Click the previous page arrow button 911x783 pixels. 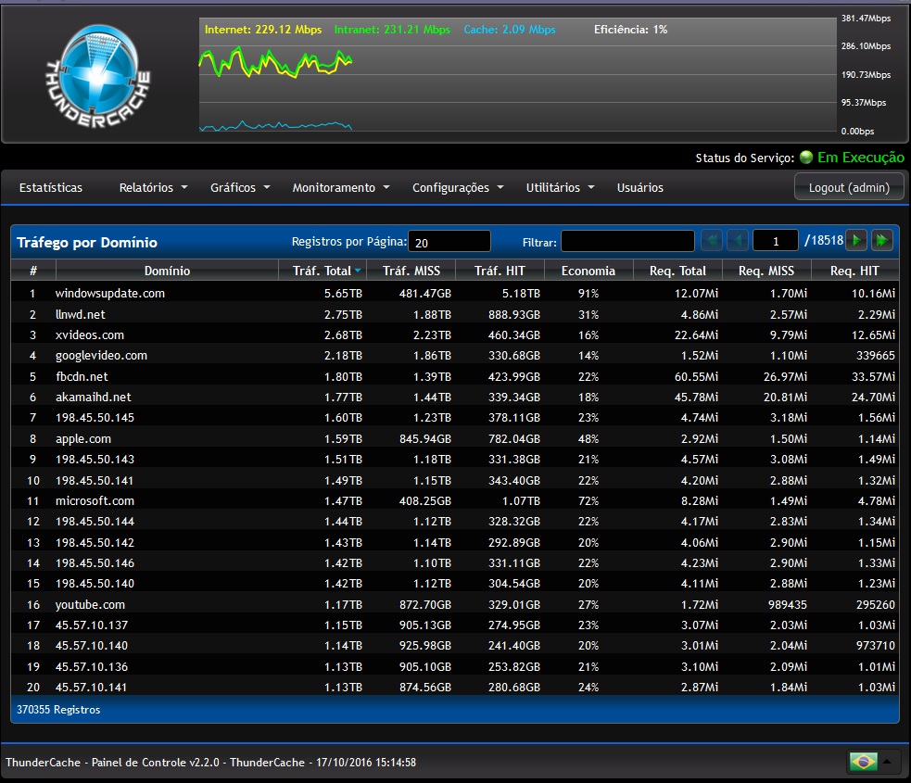(737, 241)
